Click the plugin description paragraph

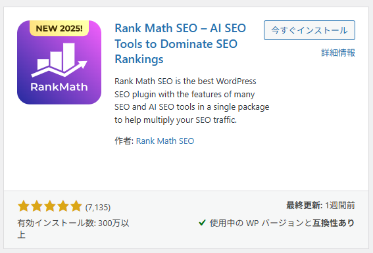191,101
